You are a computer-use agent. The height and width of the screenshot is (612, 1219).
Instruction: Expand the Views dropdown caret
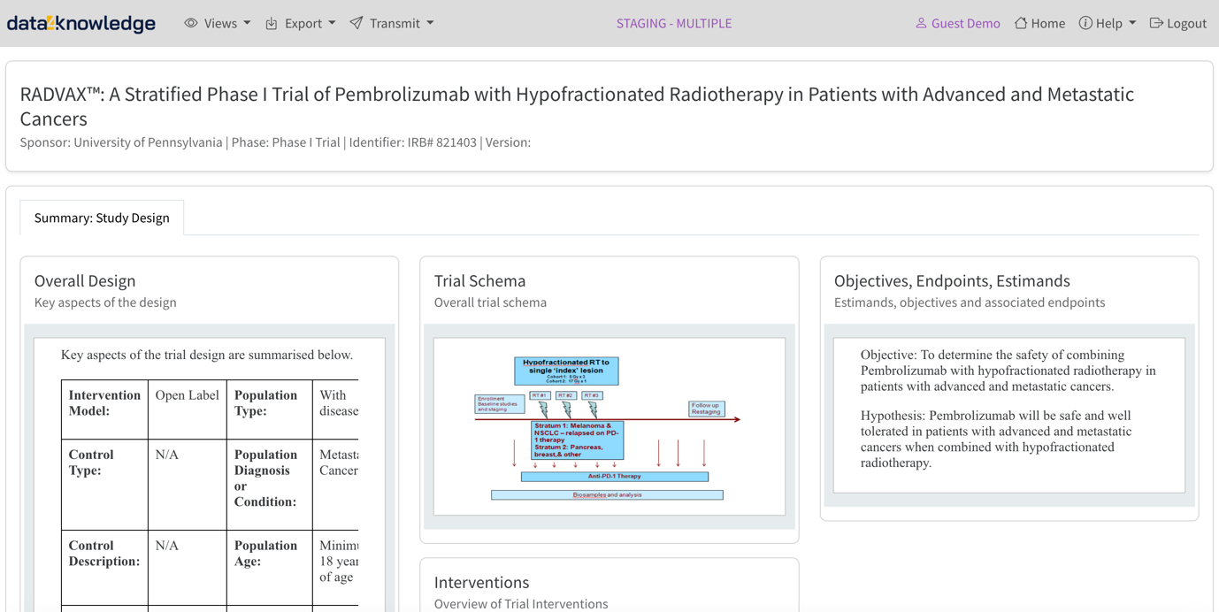tap(247, 23)
